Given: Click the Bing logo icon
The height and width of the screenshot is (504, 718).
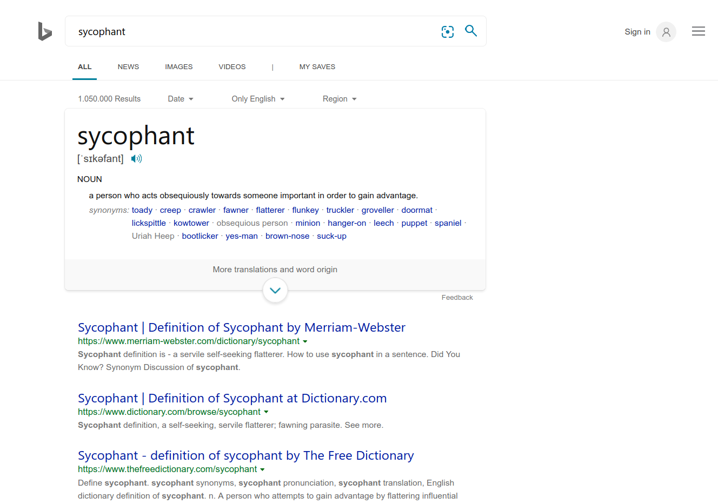Looking at the screenshot, I should pyautogui.click(x=45, y=31).
